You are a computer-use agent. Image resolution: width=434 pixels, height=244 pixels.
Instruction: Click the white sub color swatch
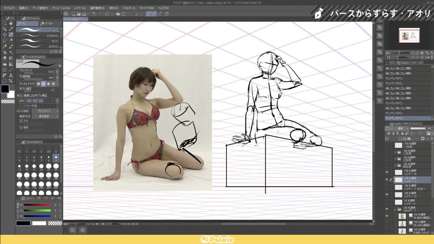click(11, 94)
